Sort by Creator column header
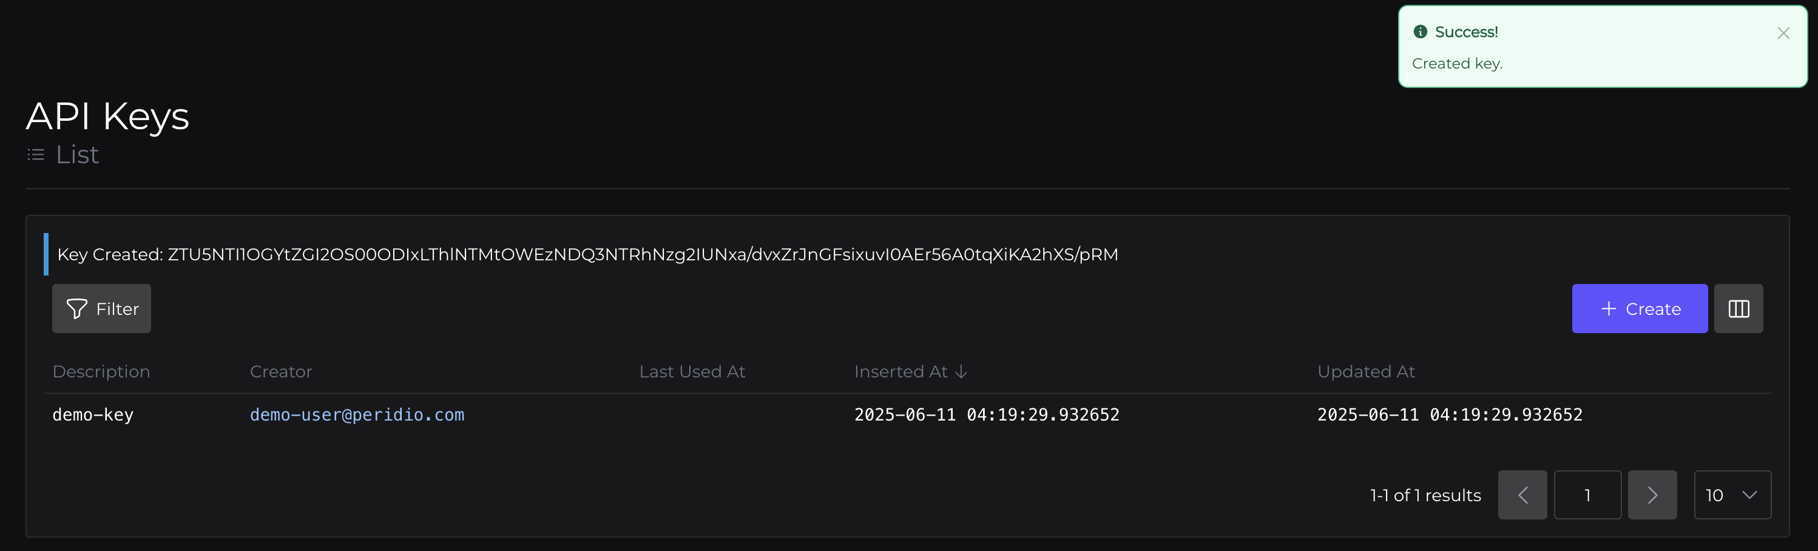Screen dimensions: 1818x551 tap(280, 372)
